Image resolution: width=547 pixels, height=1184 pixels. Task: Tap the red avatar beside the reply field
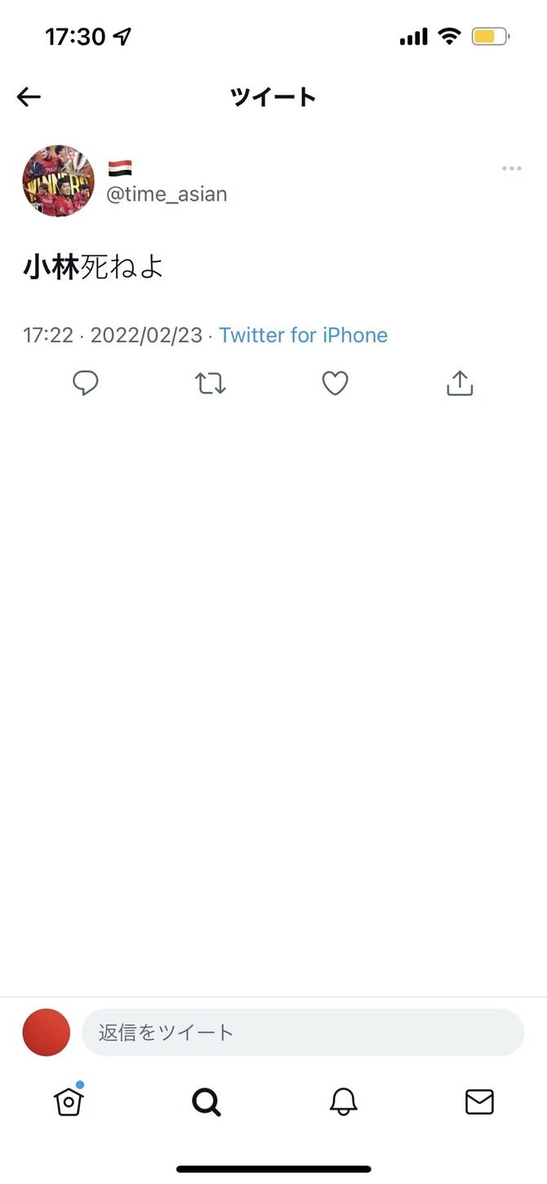(x=47, y=1032)
